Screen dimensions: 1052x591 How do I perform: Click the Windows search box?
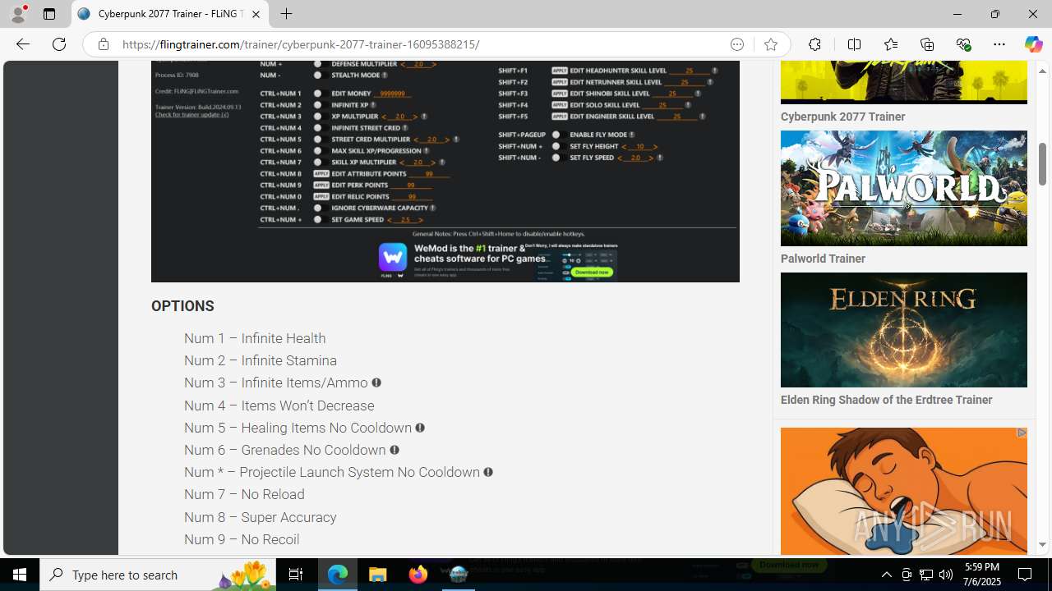[157, 575]
